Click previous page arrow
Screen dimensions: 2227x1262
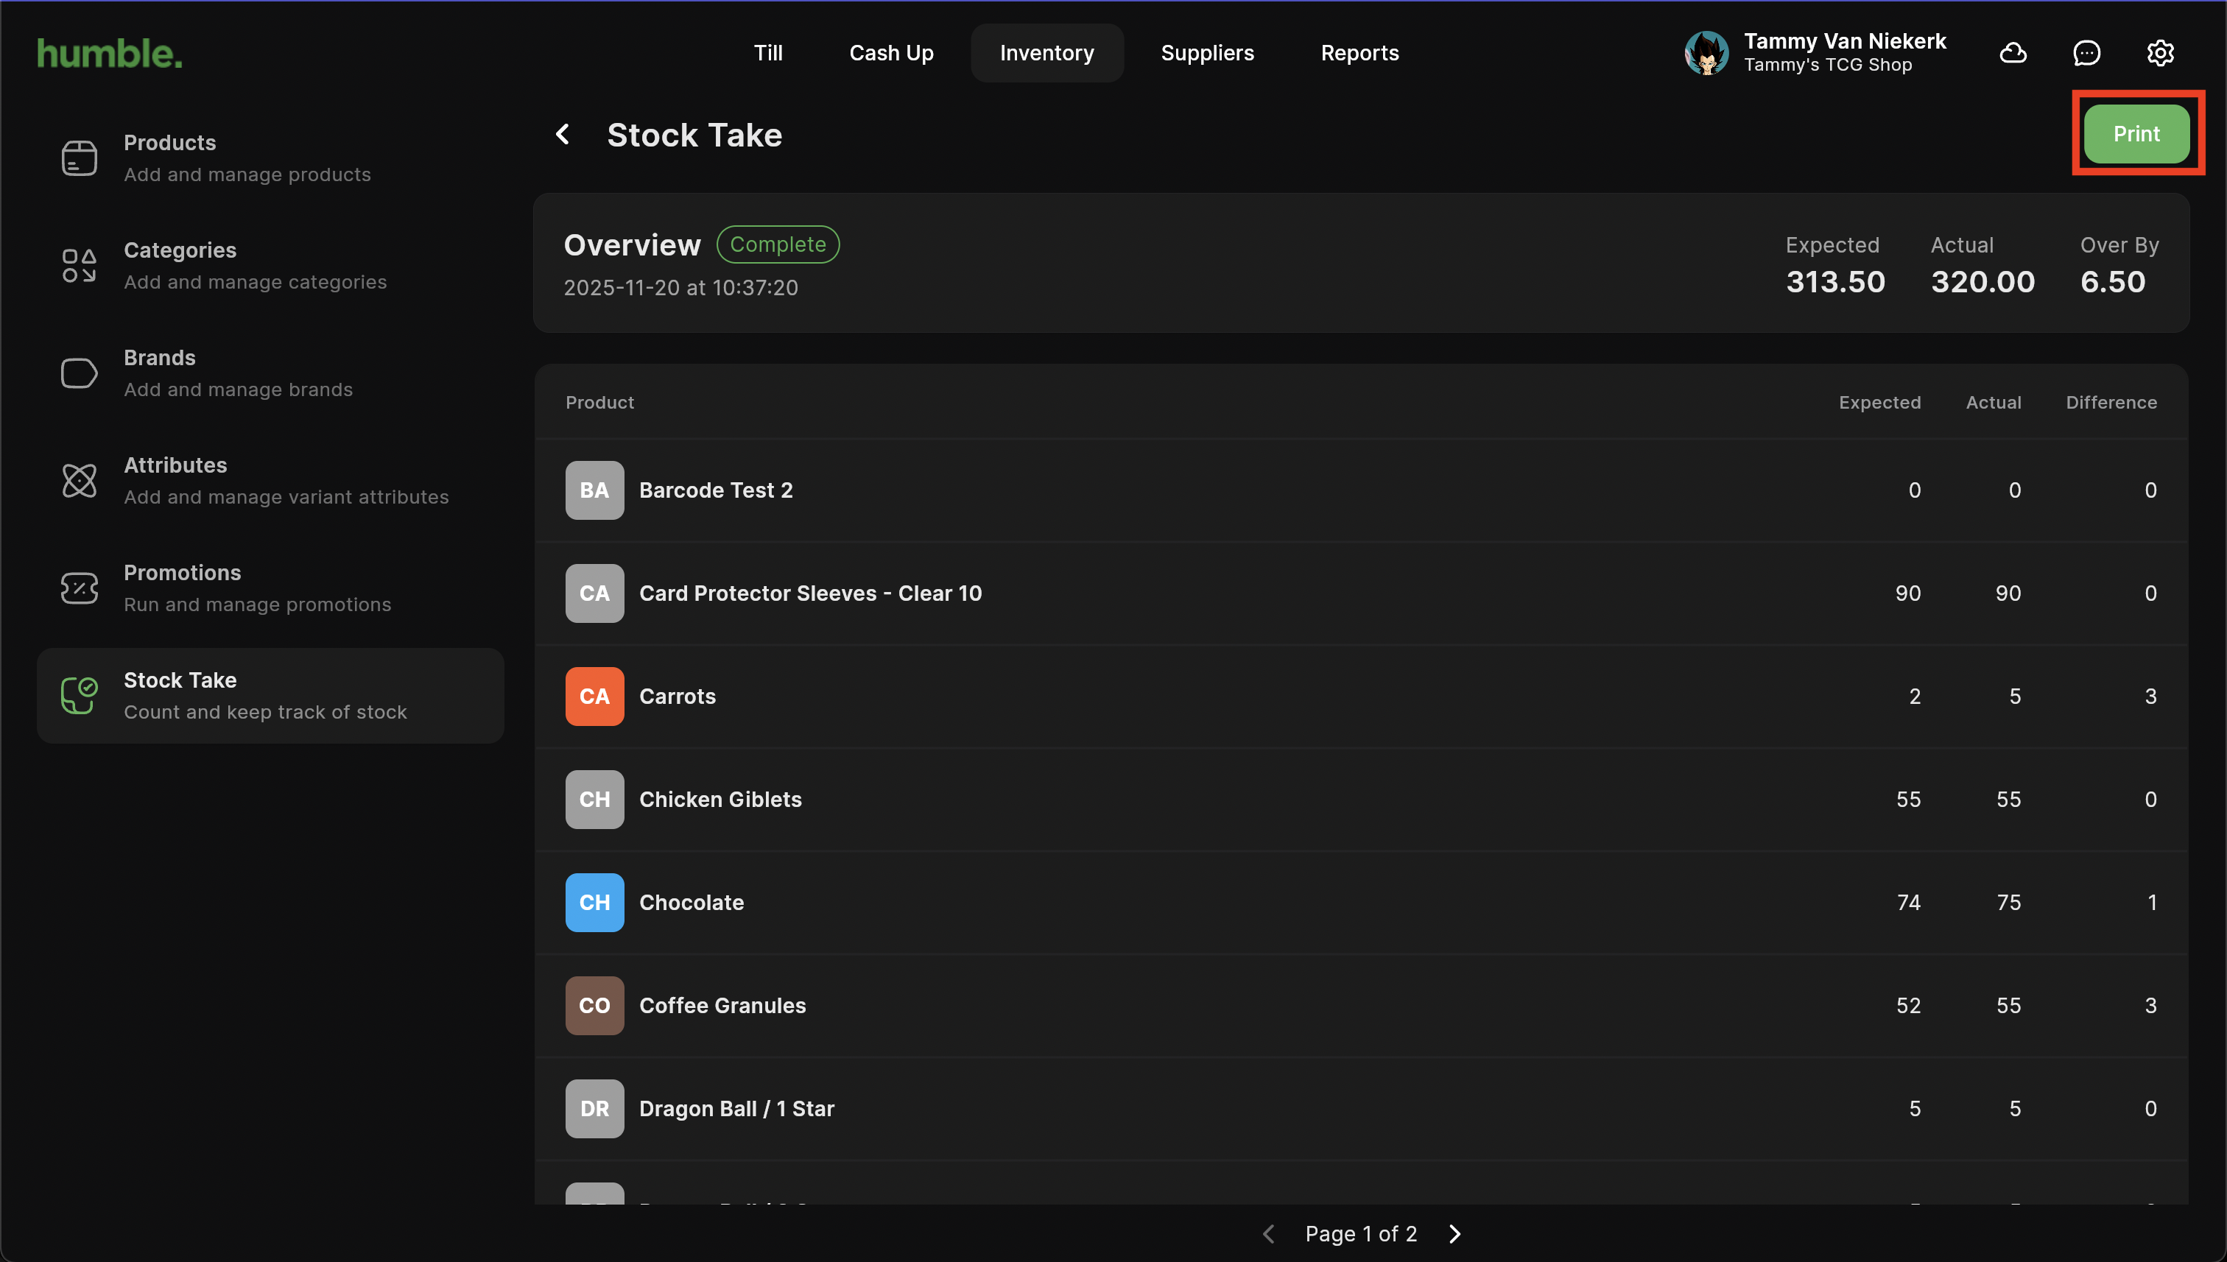click(1269, 1233)
